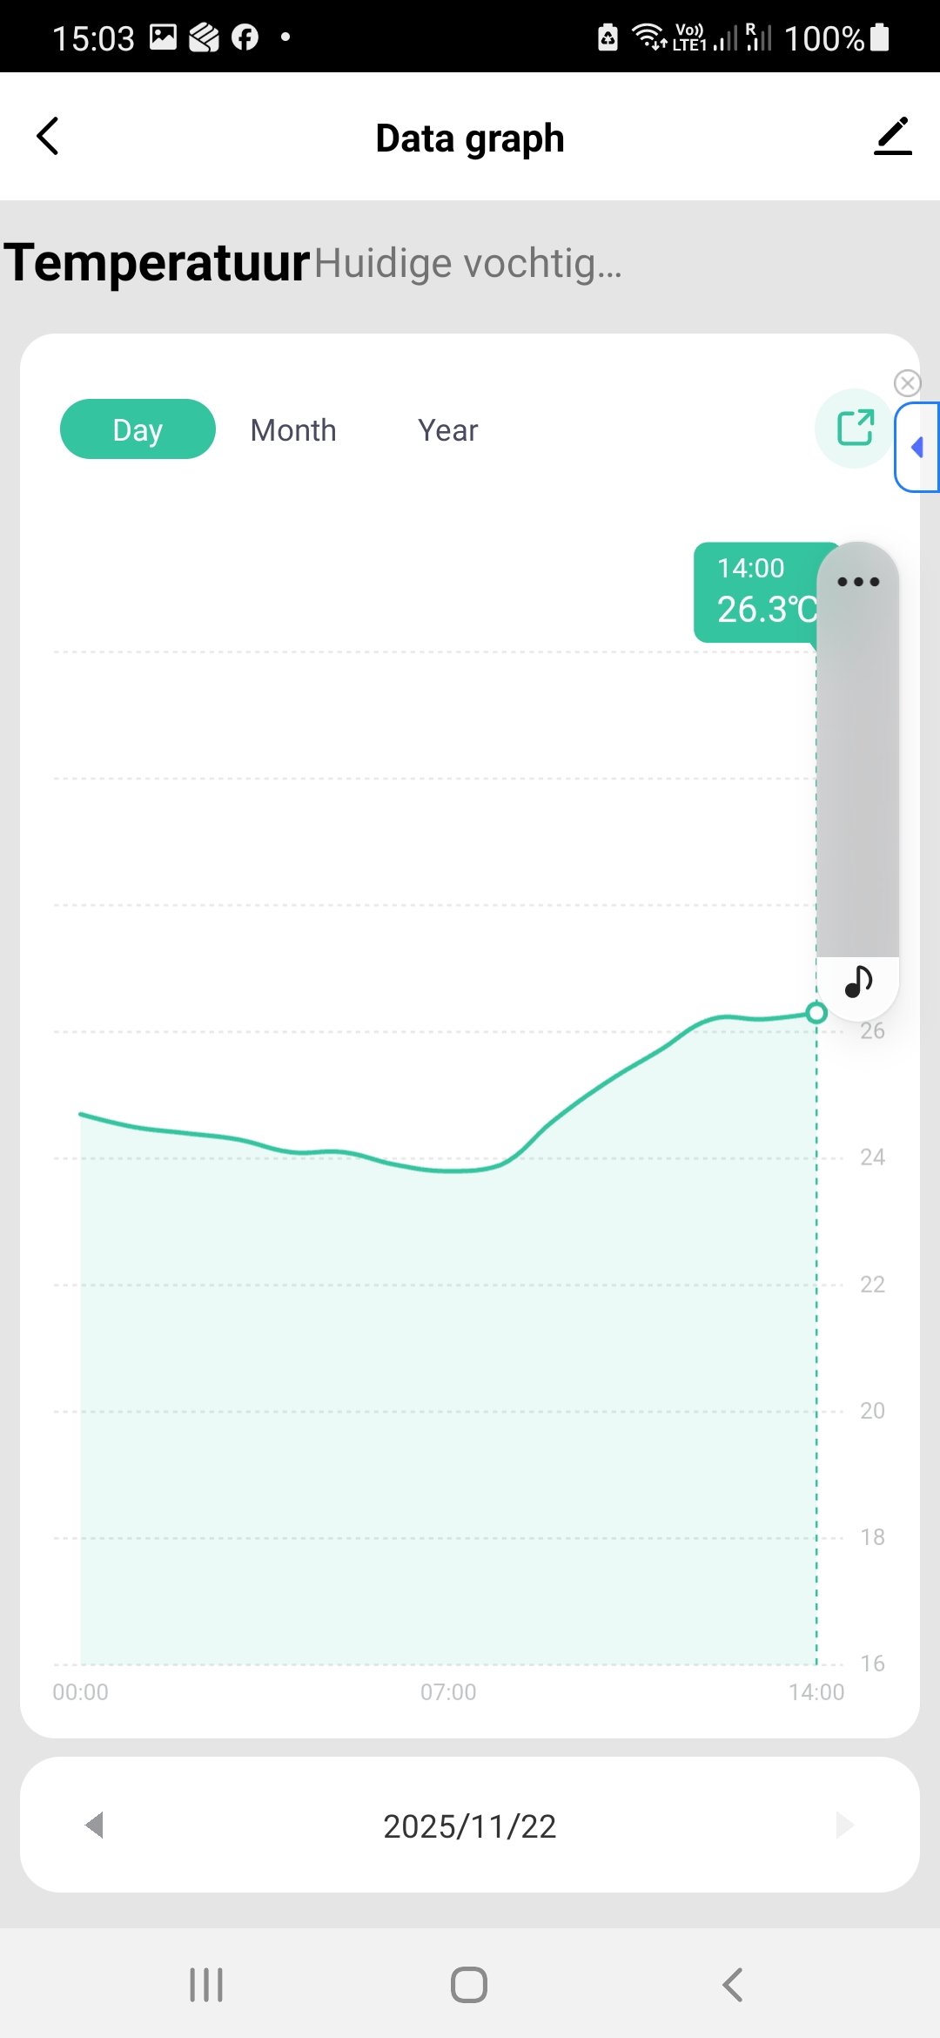Switch to Huidige vochtig... tab

pyautogui.click(x=468, y=264)
